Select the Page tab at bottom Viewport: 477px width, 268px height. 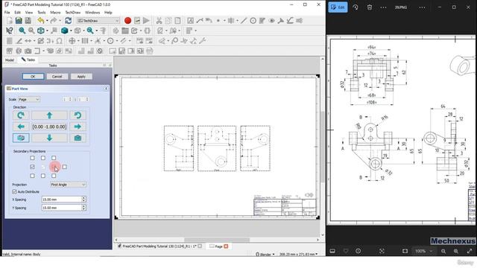point(218,246)
